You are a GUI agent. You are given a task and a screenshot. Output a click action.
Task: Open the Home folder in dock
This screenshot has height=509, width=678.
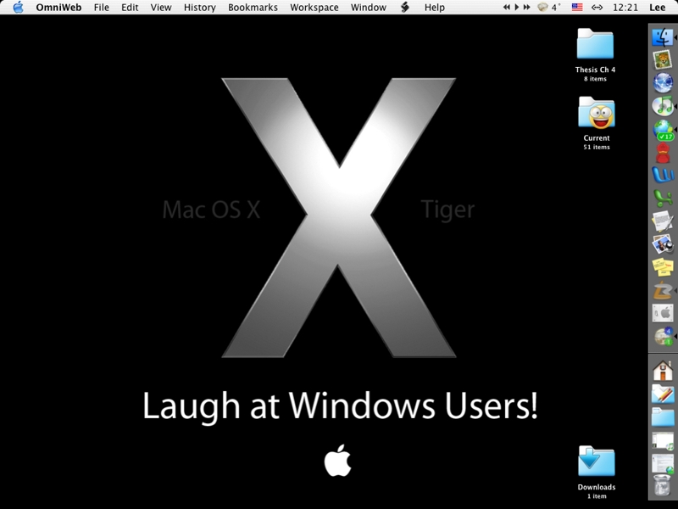point(662,370)
